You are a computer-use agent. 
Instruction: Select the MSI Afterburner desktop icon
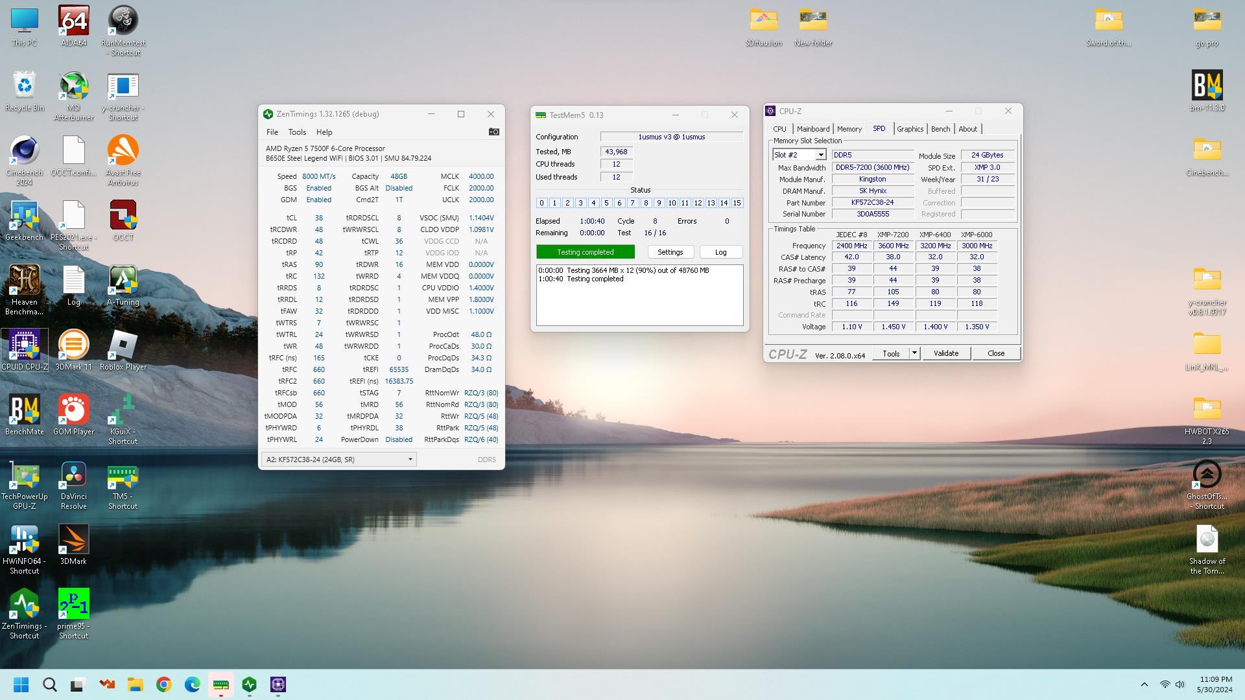(73, 95)
